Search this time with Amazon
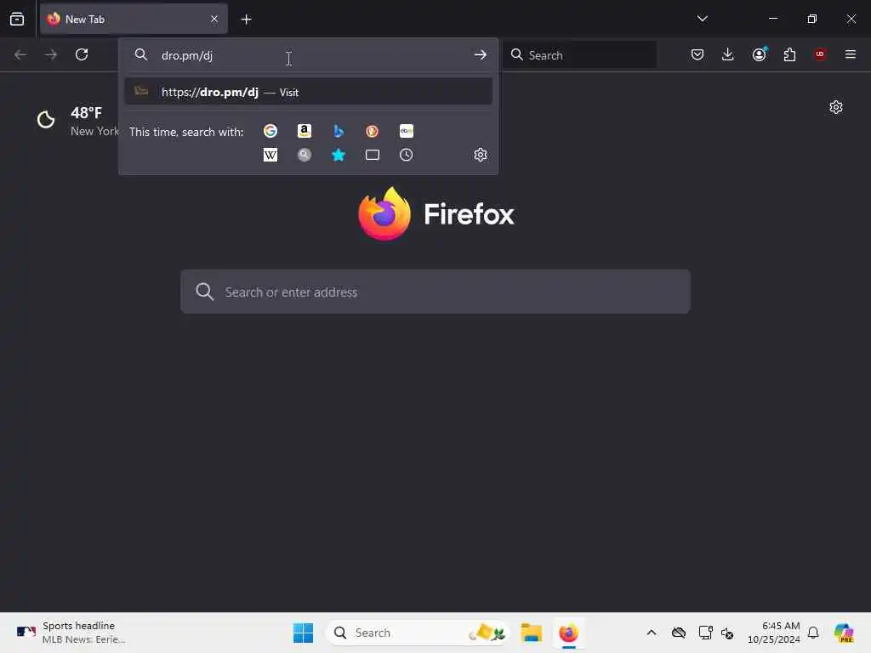871x653 pixels. pos(305,131)
